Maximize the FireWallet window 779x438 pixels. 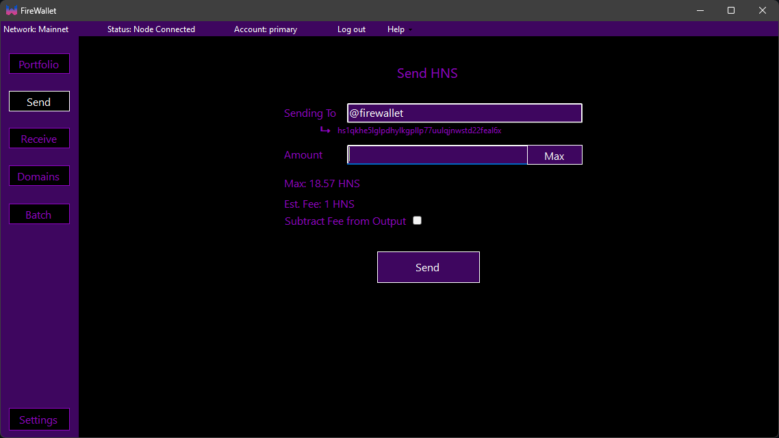pos(731,10)
